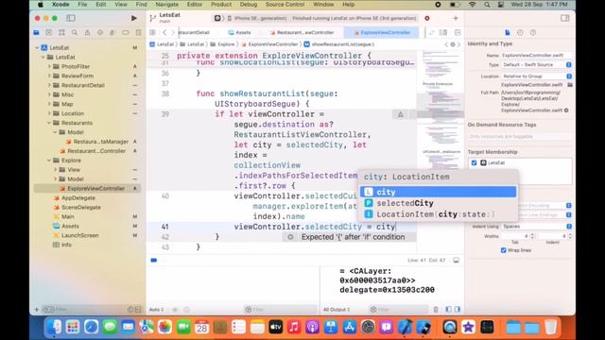The image size is (605, 340).
Task: Open the debug navigator
Action: pos(112,33)
